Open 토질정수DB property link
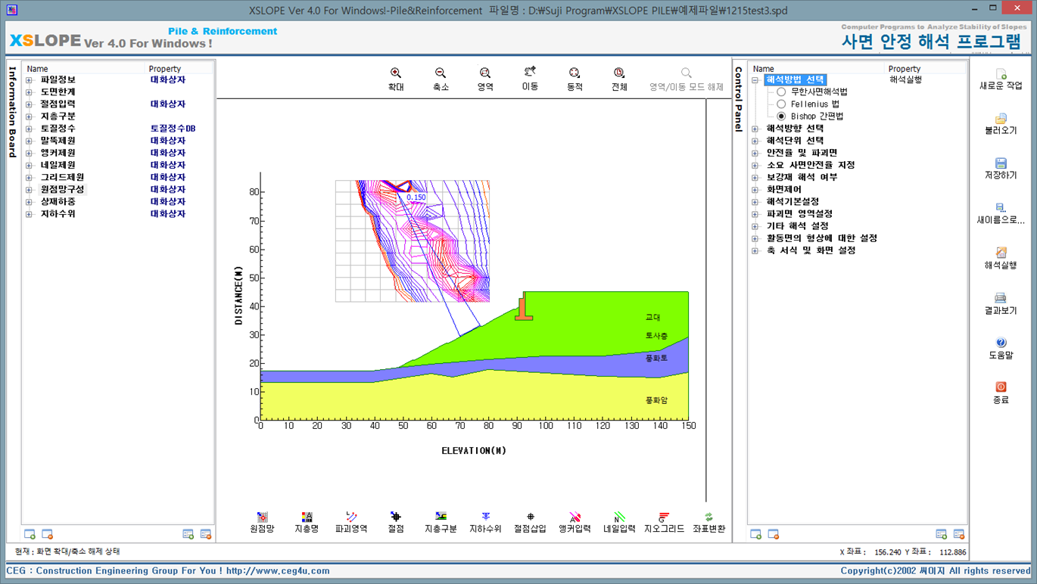The image size is (1037, 584). (173, 129)
